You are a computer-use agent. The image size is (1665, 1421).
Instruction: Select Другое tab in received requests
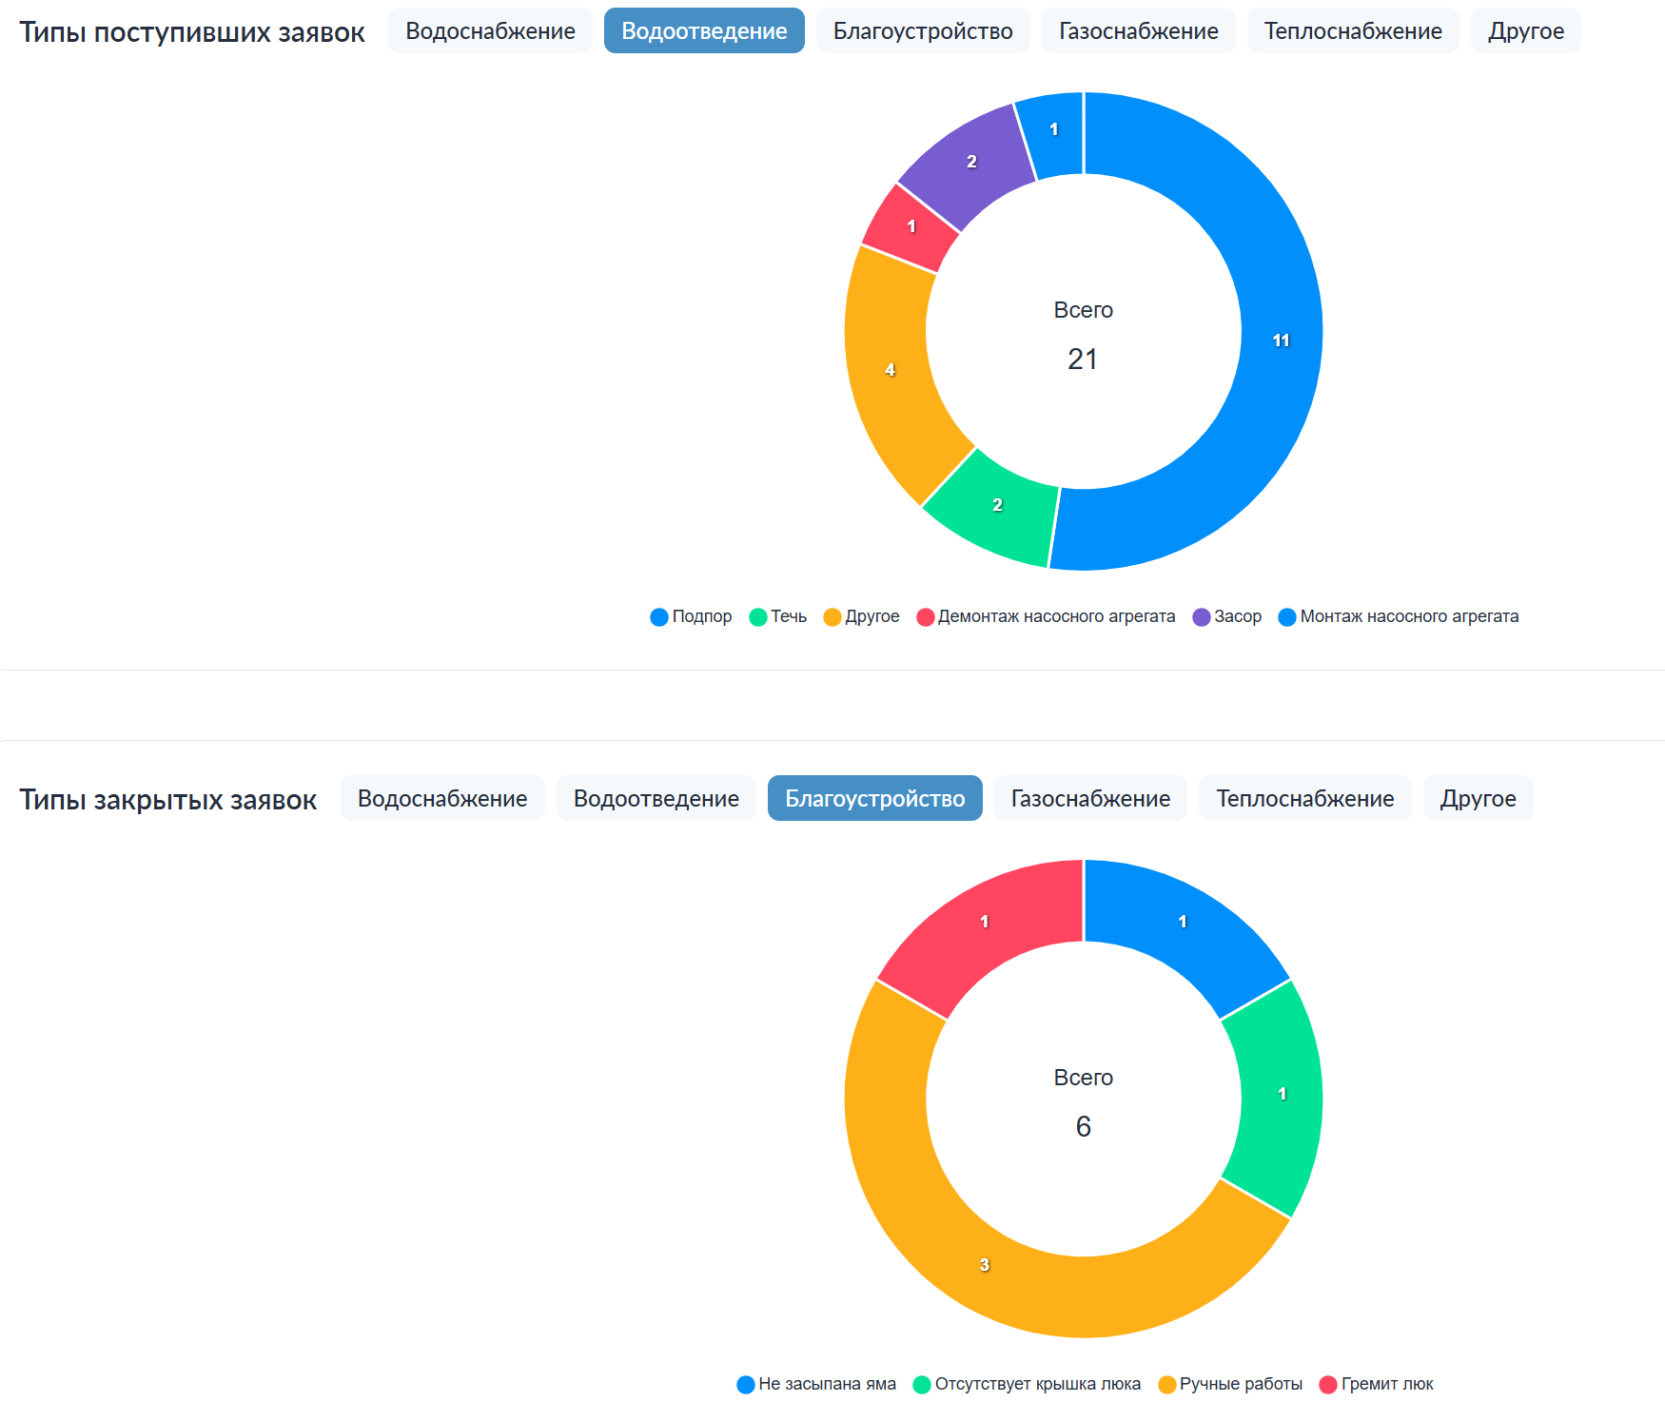point(1525,31)
